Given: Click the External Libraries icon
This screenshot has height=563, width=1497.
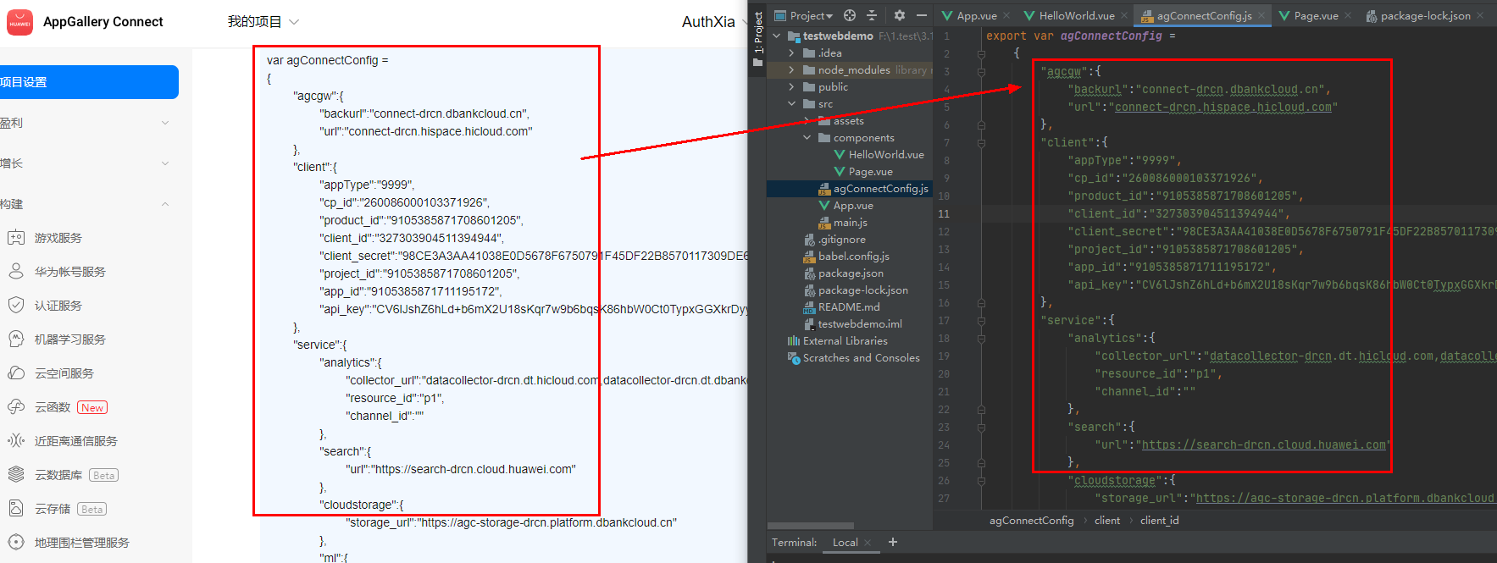Looking at the screenshot, I should coord(794,341).
